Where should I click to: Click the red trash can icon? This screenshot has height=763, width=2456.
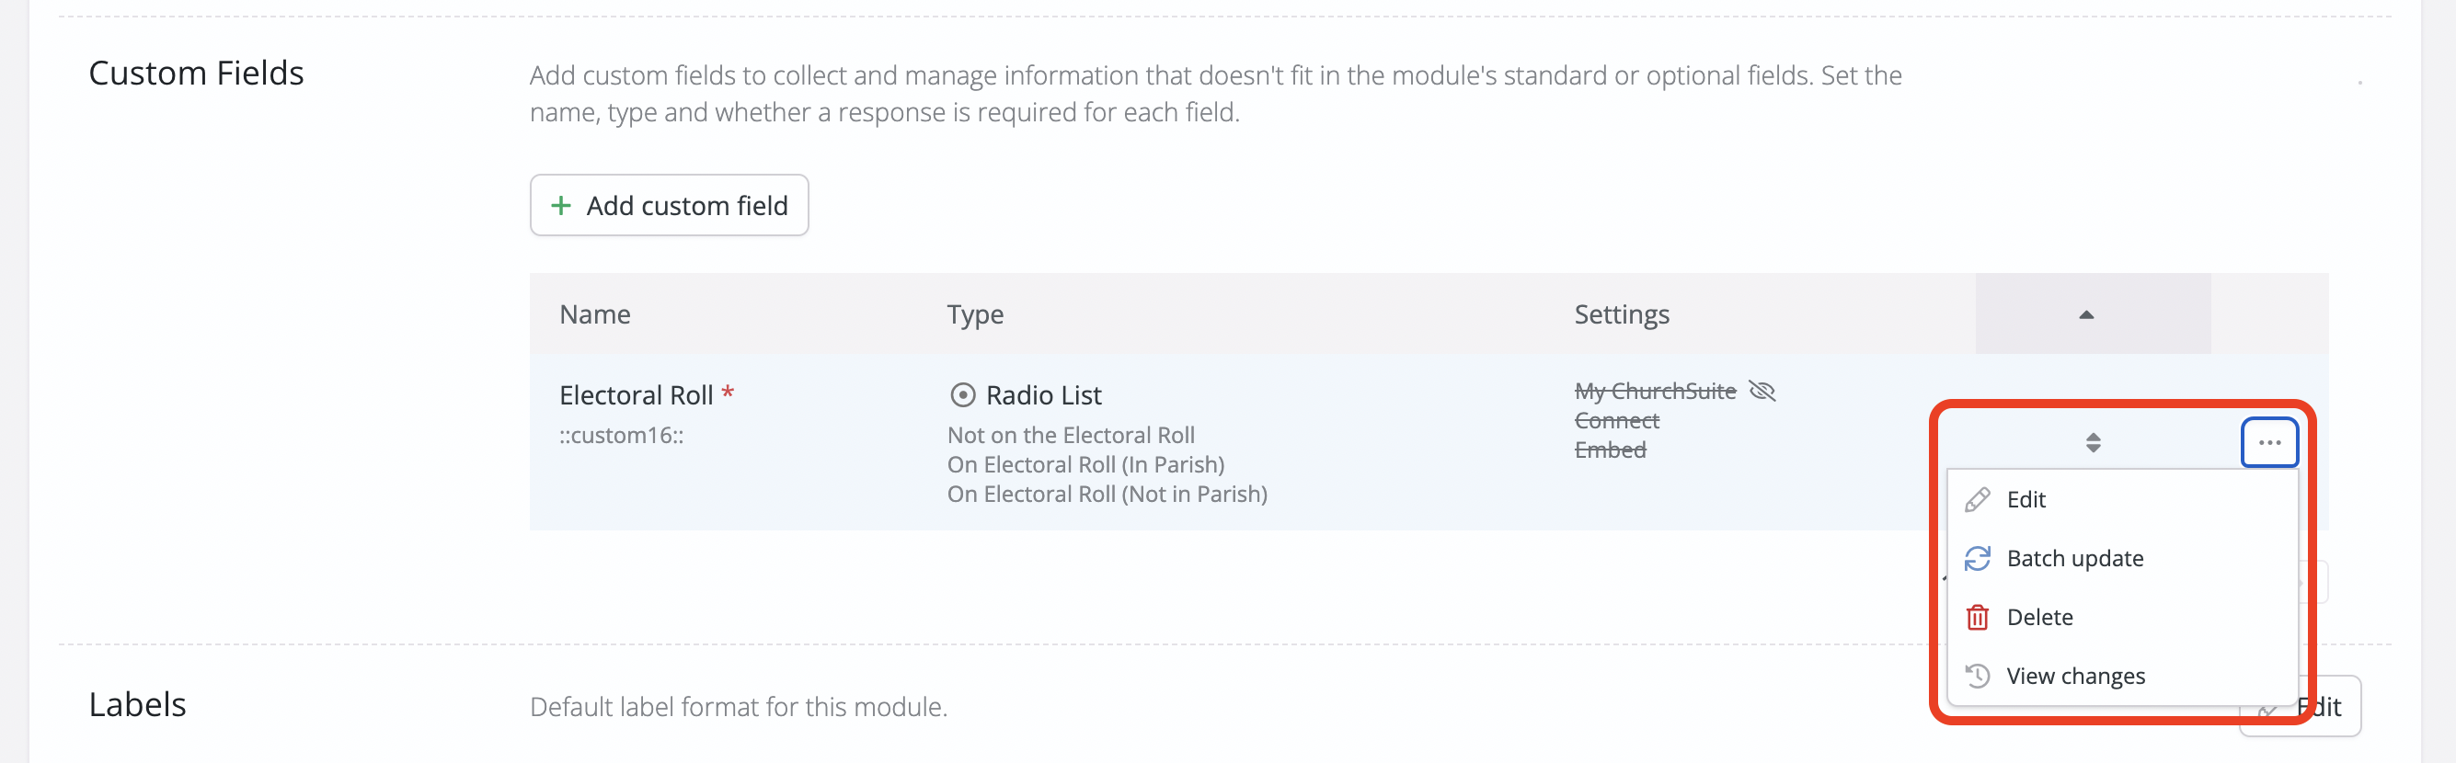1978,617
